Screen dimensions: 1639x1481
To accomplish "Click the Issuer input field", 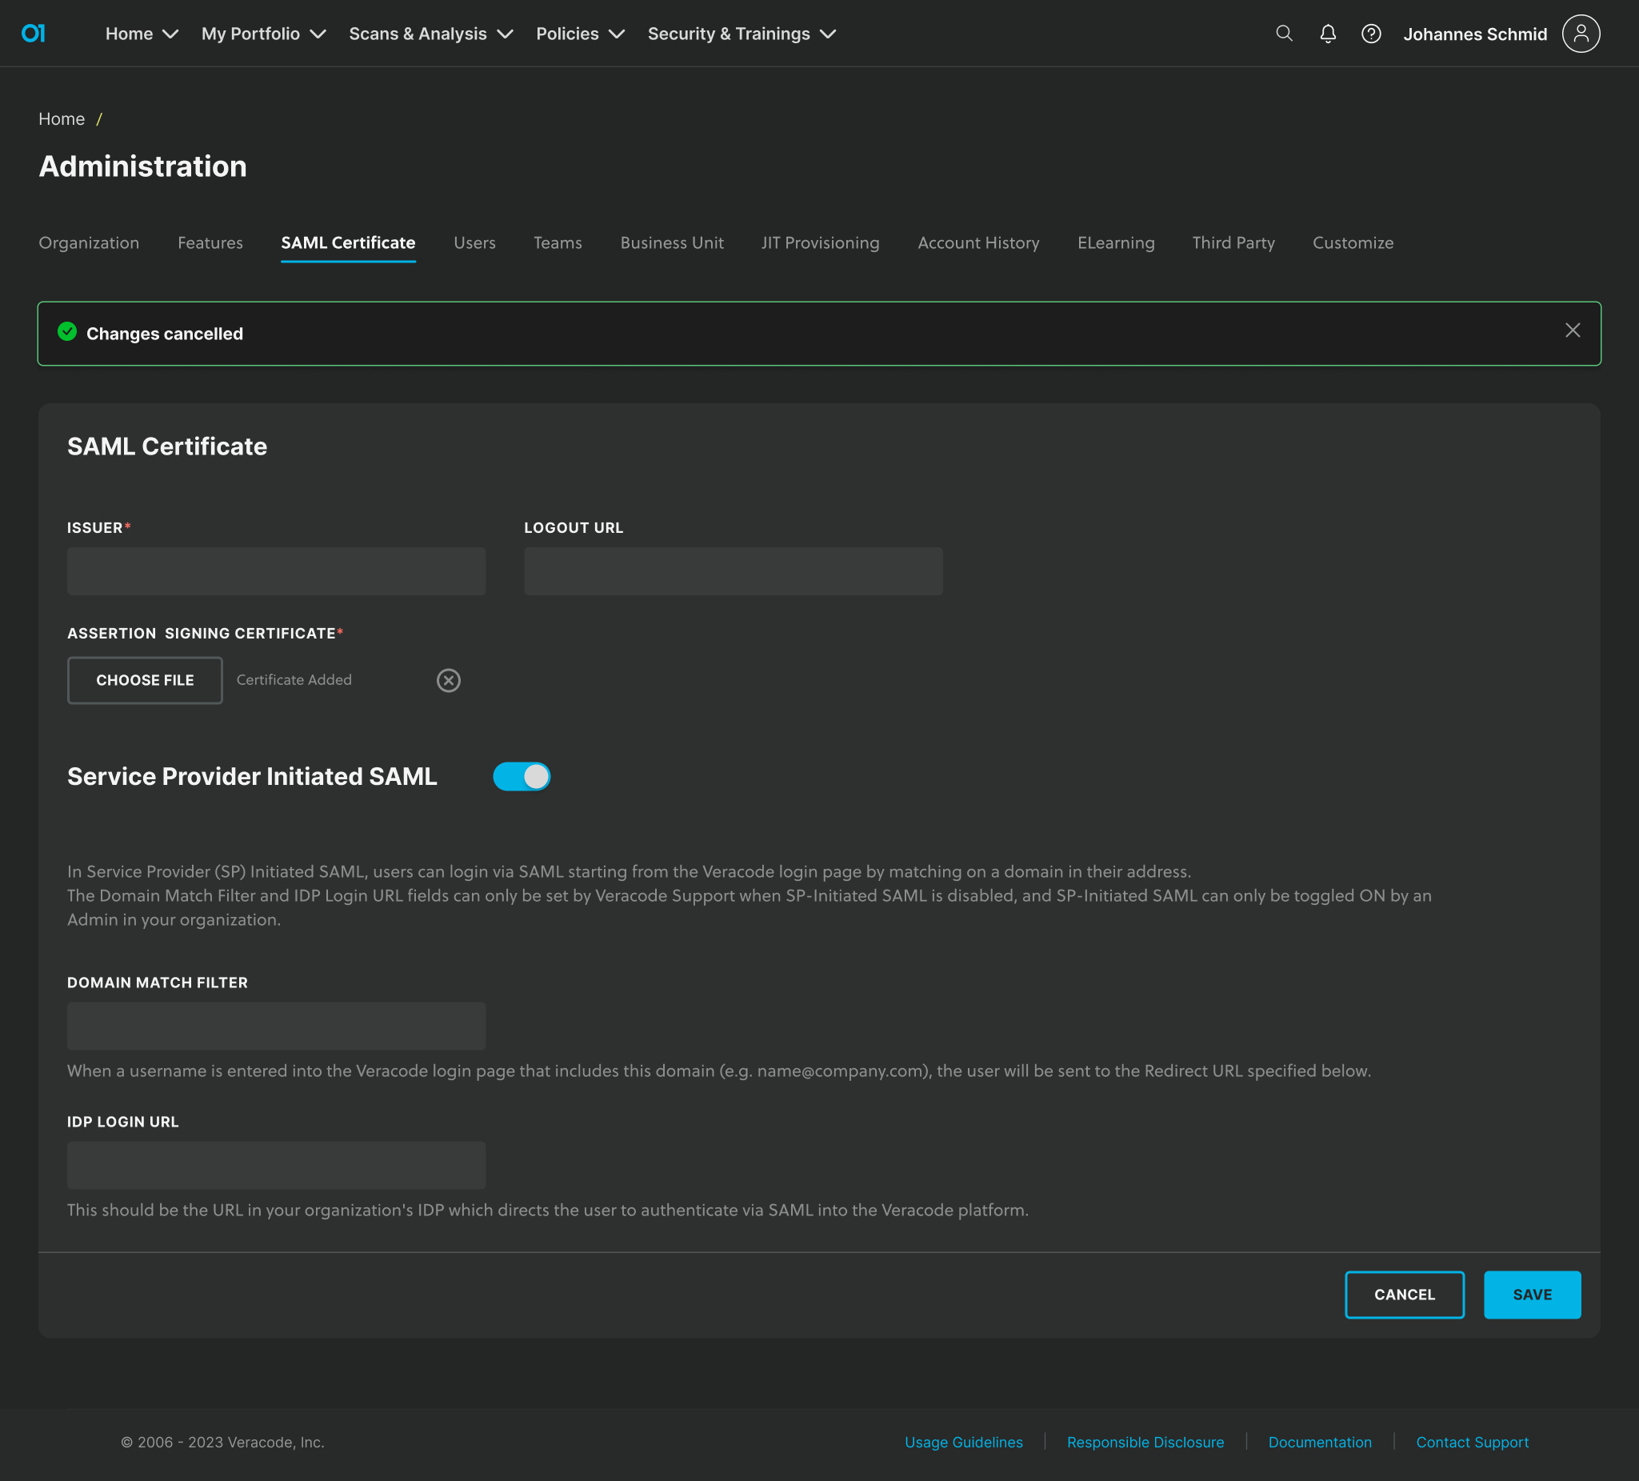I will 277,571.
